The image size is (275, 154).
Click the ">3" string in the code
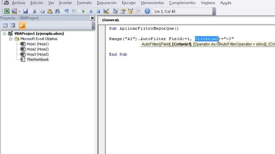point(229,39)
